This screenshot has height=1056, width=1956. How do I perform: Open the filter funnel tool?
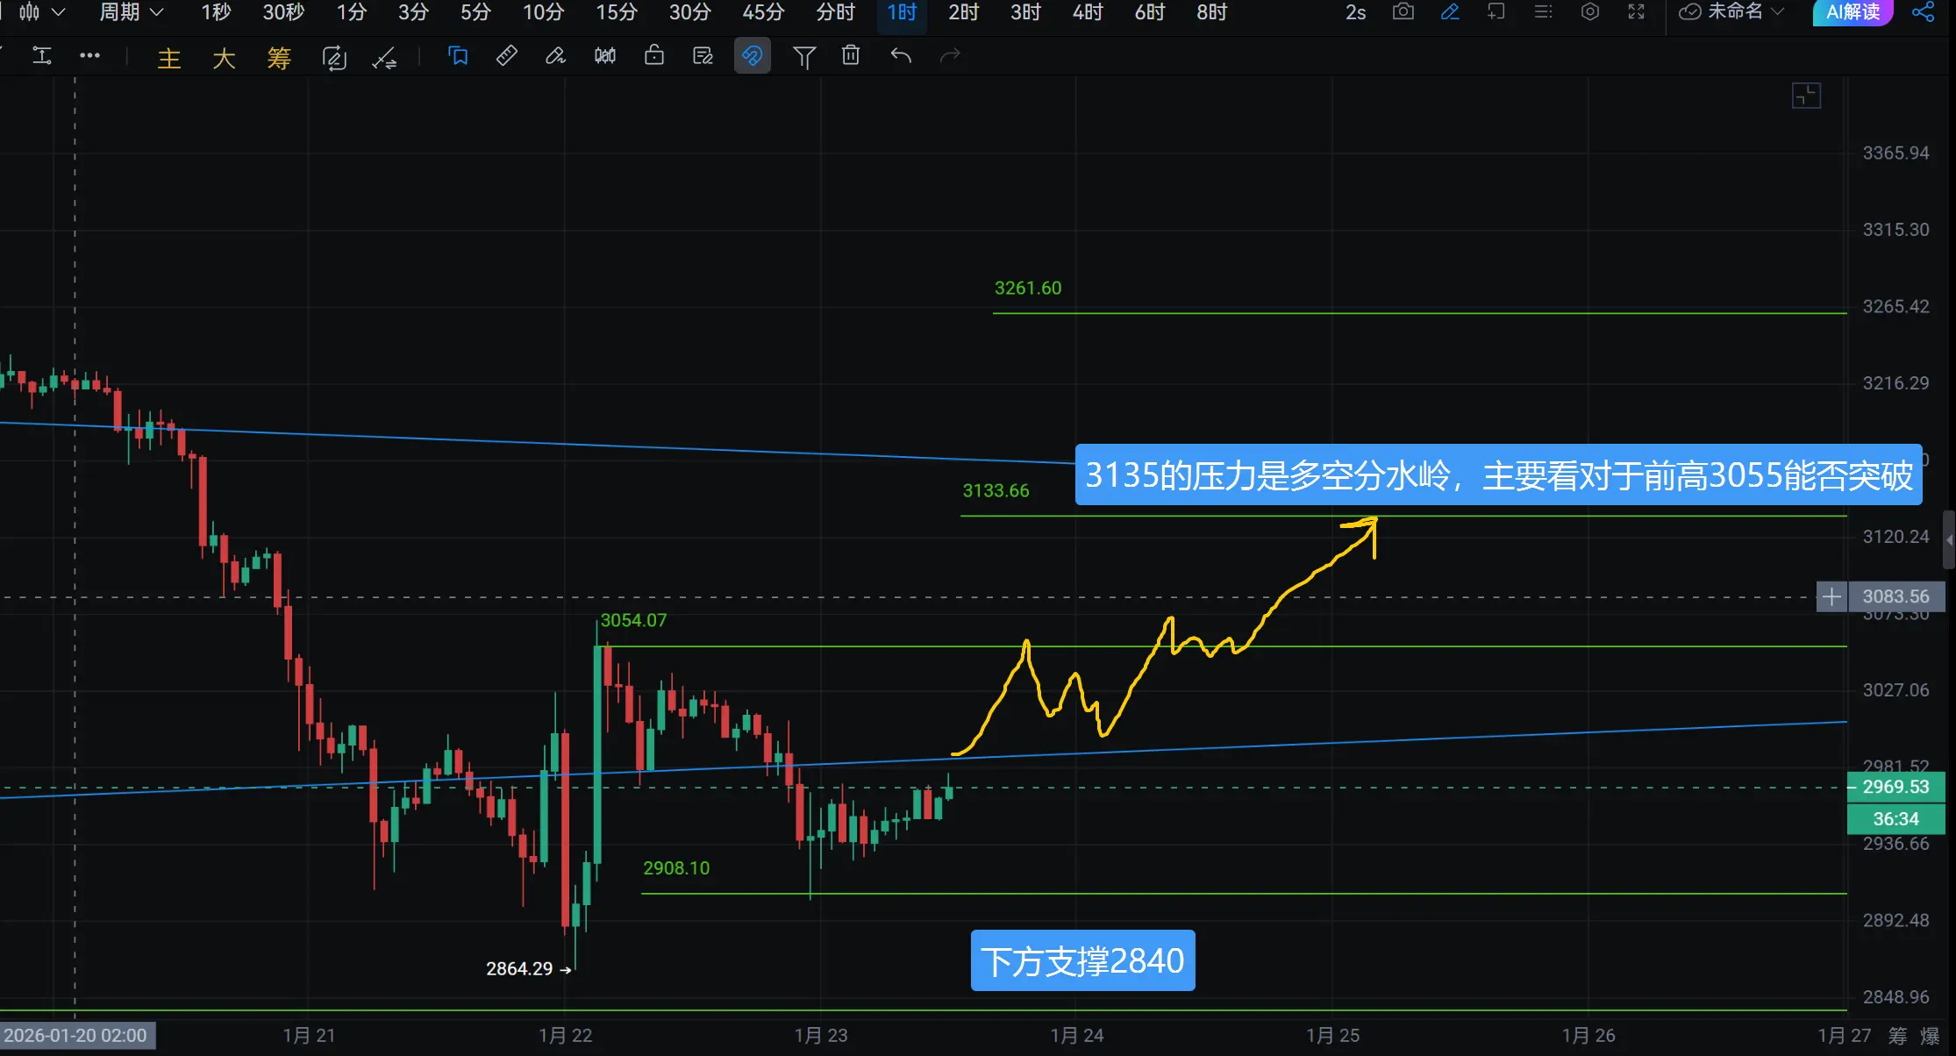803,57
